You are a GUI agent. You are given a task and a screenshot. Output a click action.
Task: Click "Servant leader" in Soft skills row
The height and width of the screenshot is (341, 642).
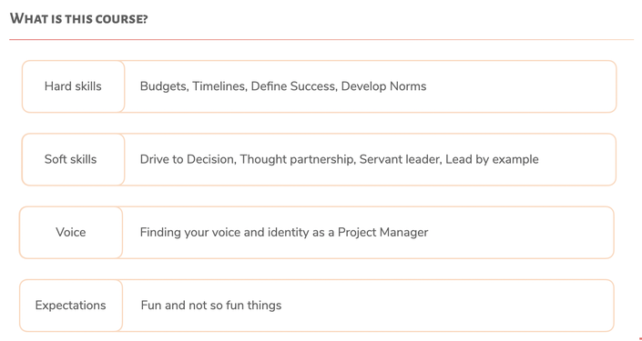point(400,159)
